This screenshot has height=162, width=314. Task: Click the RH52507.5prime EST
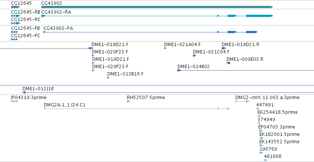pyautogui.click(x=128, y=101)
